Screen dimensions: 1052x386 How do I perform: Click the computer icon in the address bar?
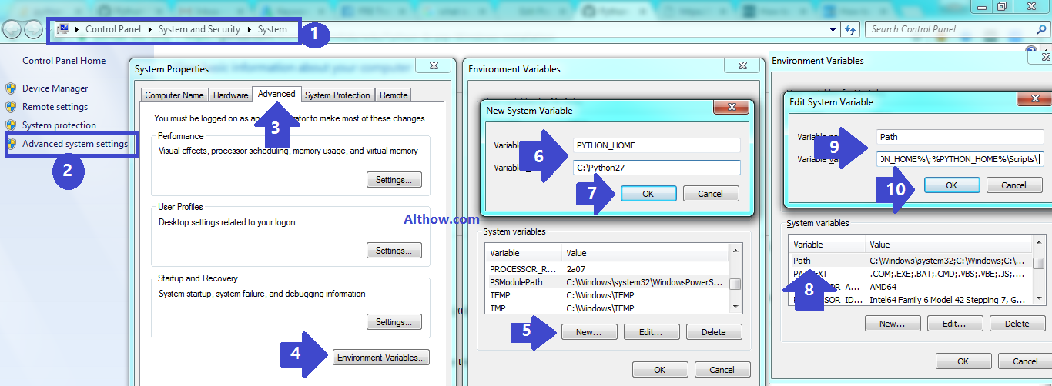pos(64,29)
